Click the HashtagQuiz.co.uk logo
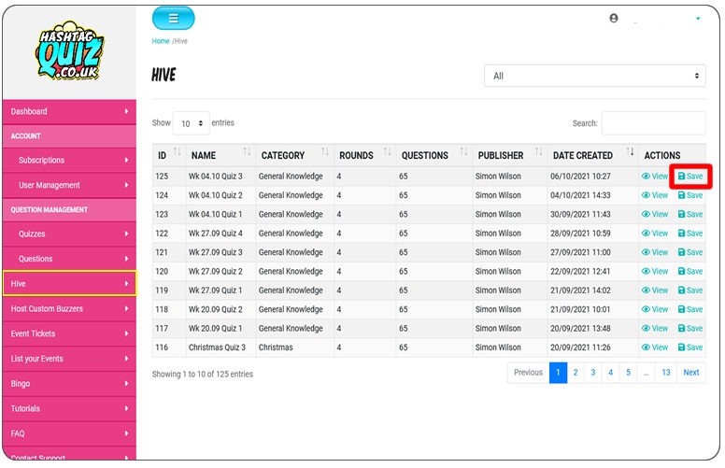Viewport: 725px width, 468px height. [x=69, y=50]
